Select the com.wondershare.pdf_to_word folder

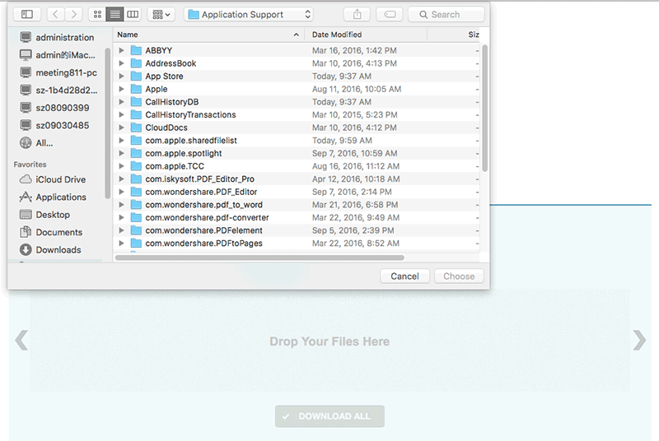(297, 205)
